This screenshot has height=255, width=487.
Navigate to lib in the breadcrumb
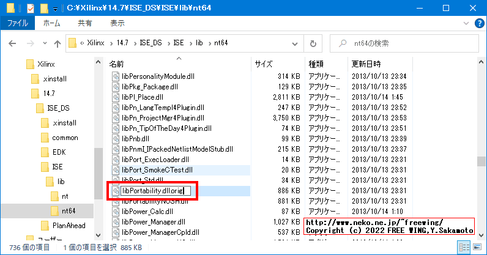[199, 43]
